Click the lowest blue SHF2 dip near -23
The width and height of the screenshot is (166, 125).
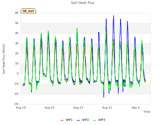click(x=104, y=97)
